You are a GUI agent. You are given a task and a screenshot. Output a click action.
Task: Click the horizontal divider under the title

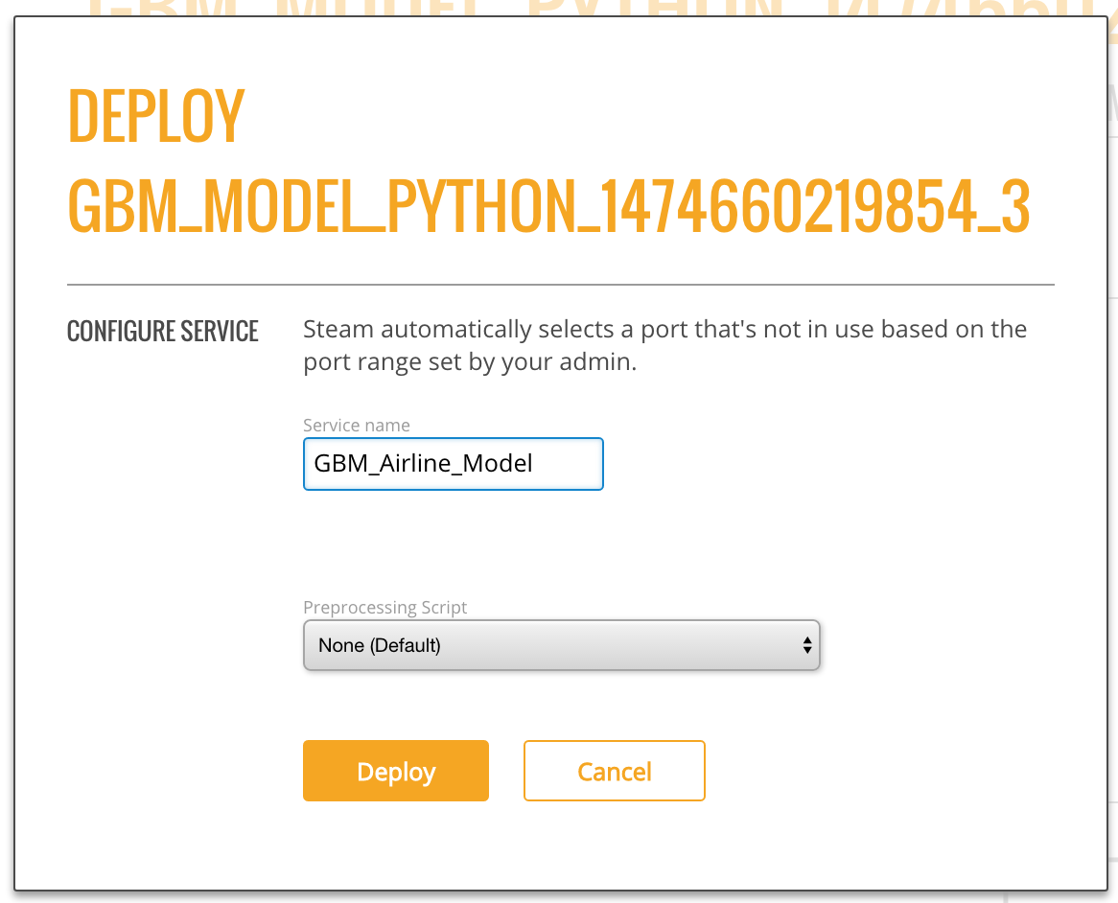pos(560,285)
